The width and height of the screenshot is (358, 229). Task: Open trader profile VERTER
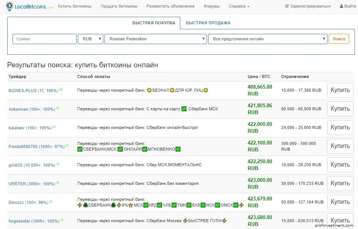pyautogui.click(x=32, y=184)
